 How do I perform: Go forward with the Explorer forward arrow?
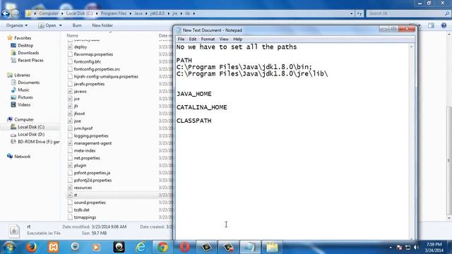click(x=16, y=13)
